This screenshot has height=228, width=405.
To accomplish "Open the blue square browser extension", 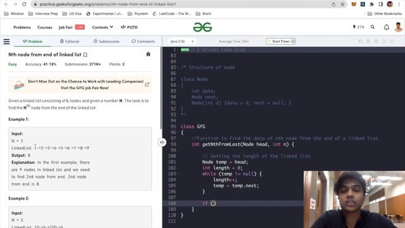I will tap(363, 4).
